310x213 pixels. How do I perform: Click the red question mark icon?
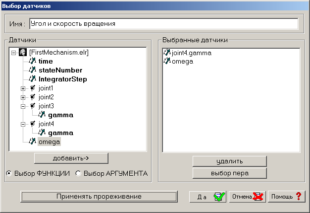click(x=299, y=196)
